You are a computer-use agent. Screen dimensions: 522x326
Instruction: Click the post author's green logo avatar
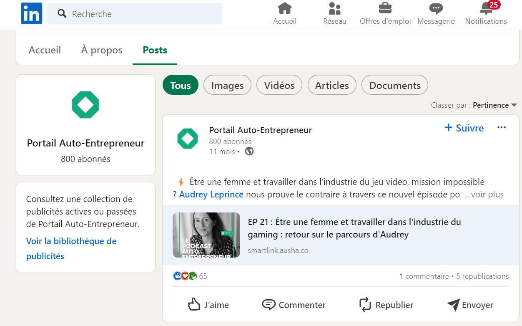coord(188,139)
